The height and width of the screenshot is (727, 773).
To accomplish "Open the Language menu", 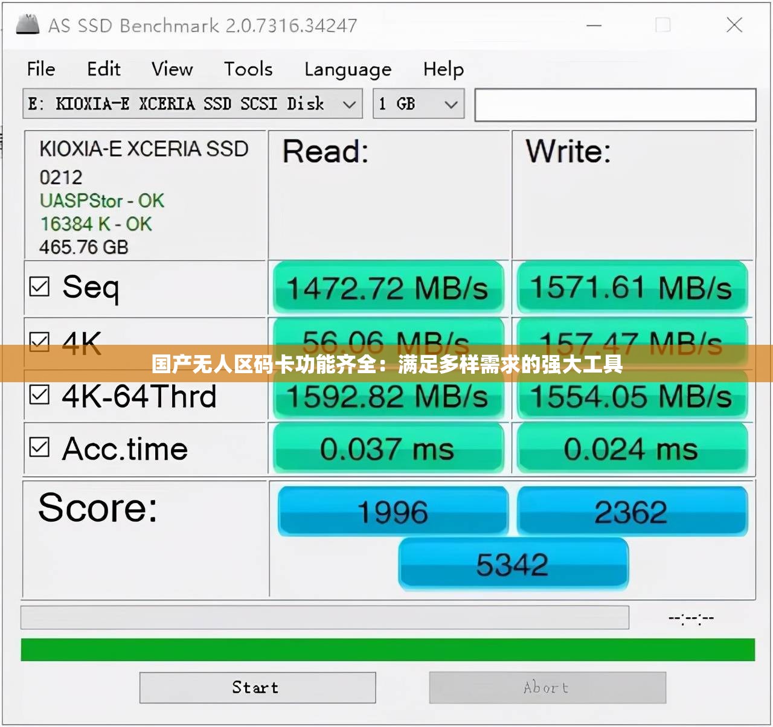I will (x=348, y=70).
